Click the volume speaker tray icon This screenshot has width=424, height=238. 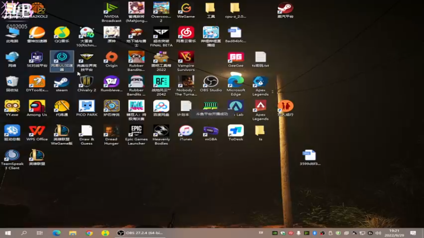[x=378, y=233]
